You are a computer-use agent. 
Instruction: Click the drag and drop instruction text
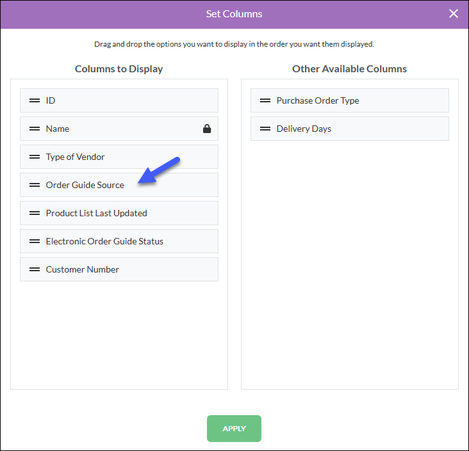coord(234,44)
